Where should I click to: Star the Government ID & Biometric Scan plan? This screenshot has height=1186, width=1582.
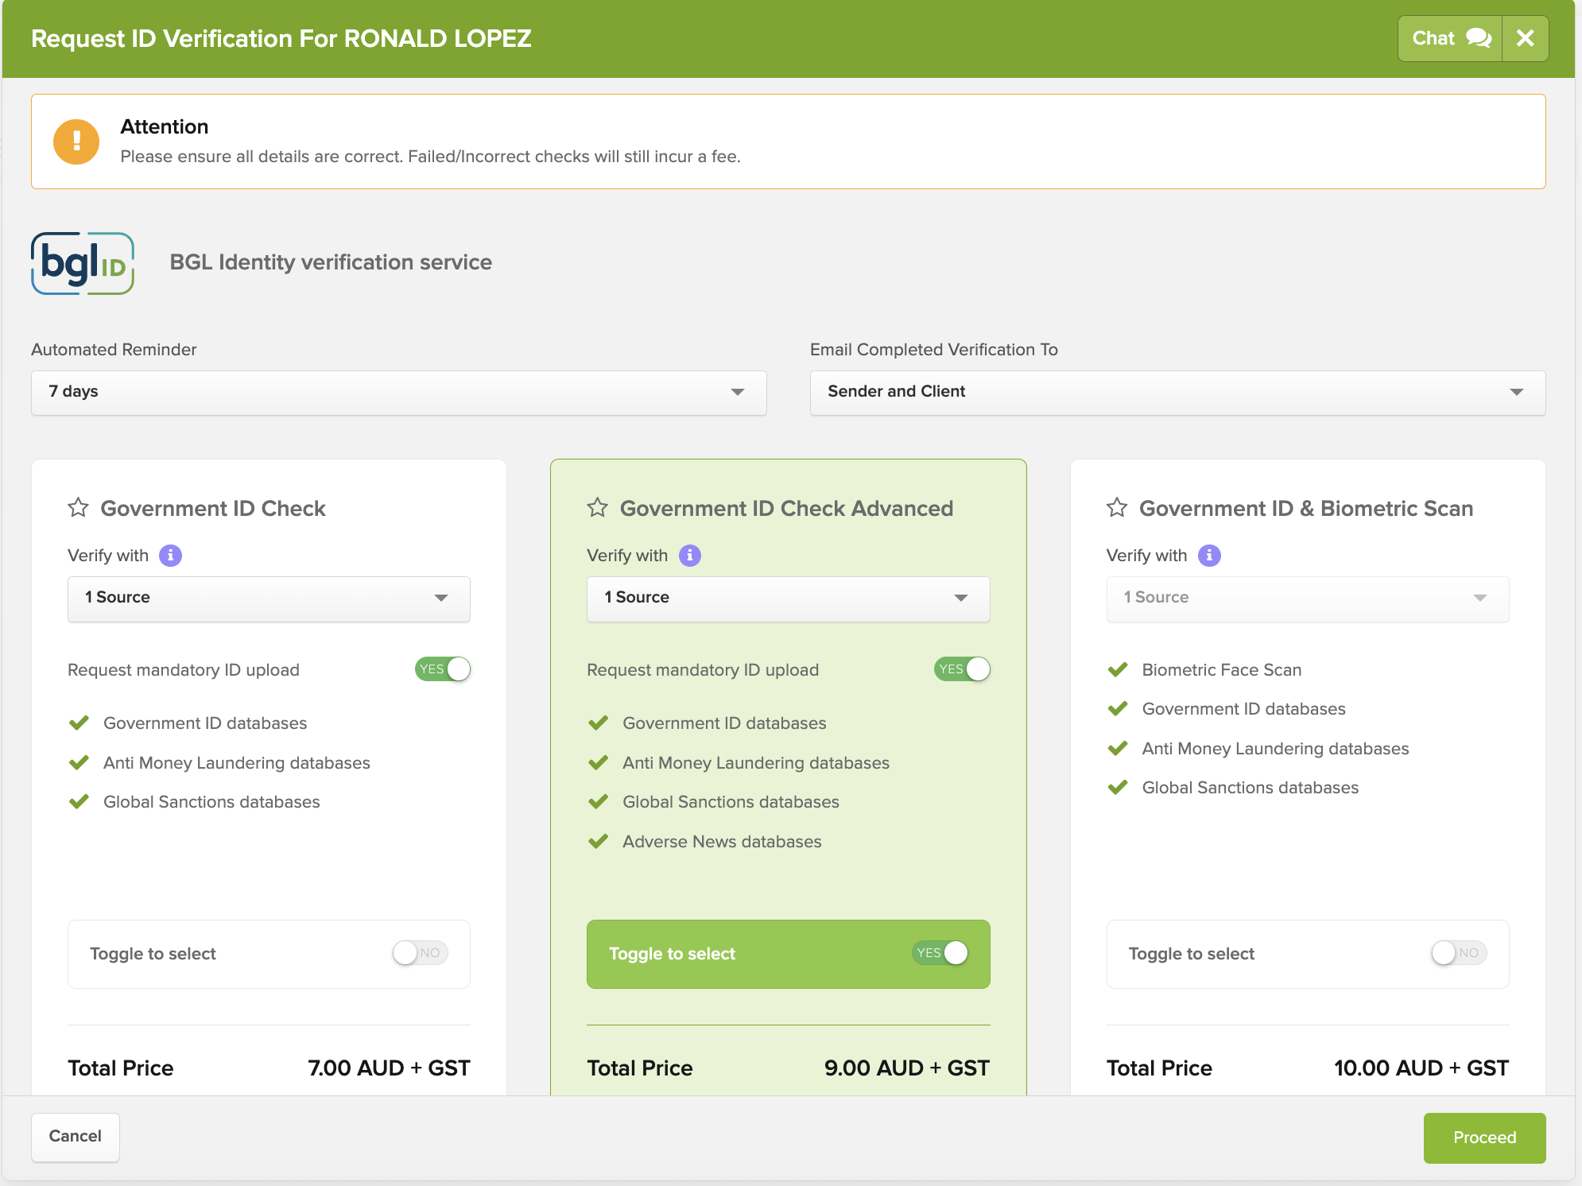click(x=1117, y=508)
